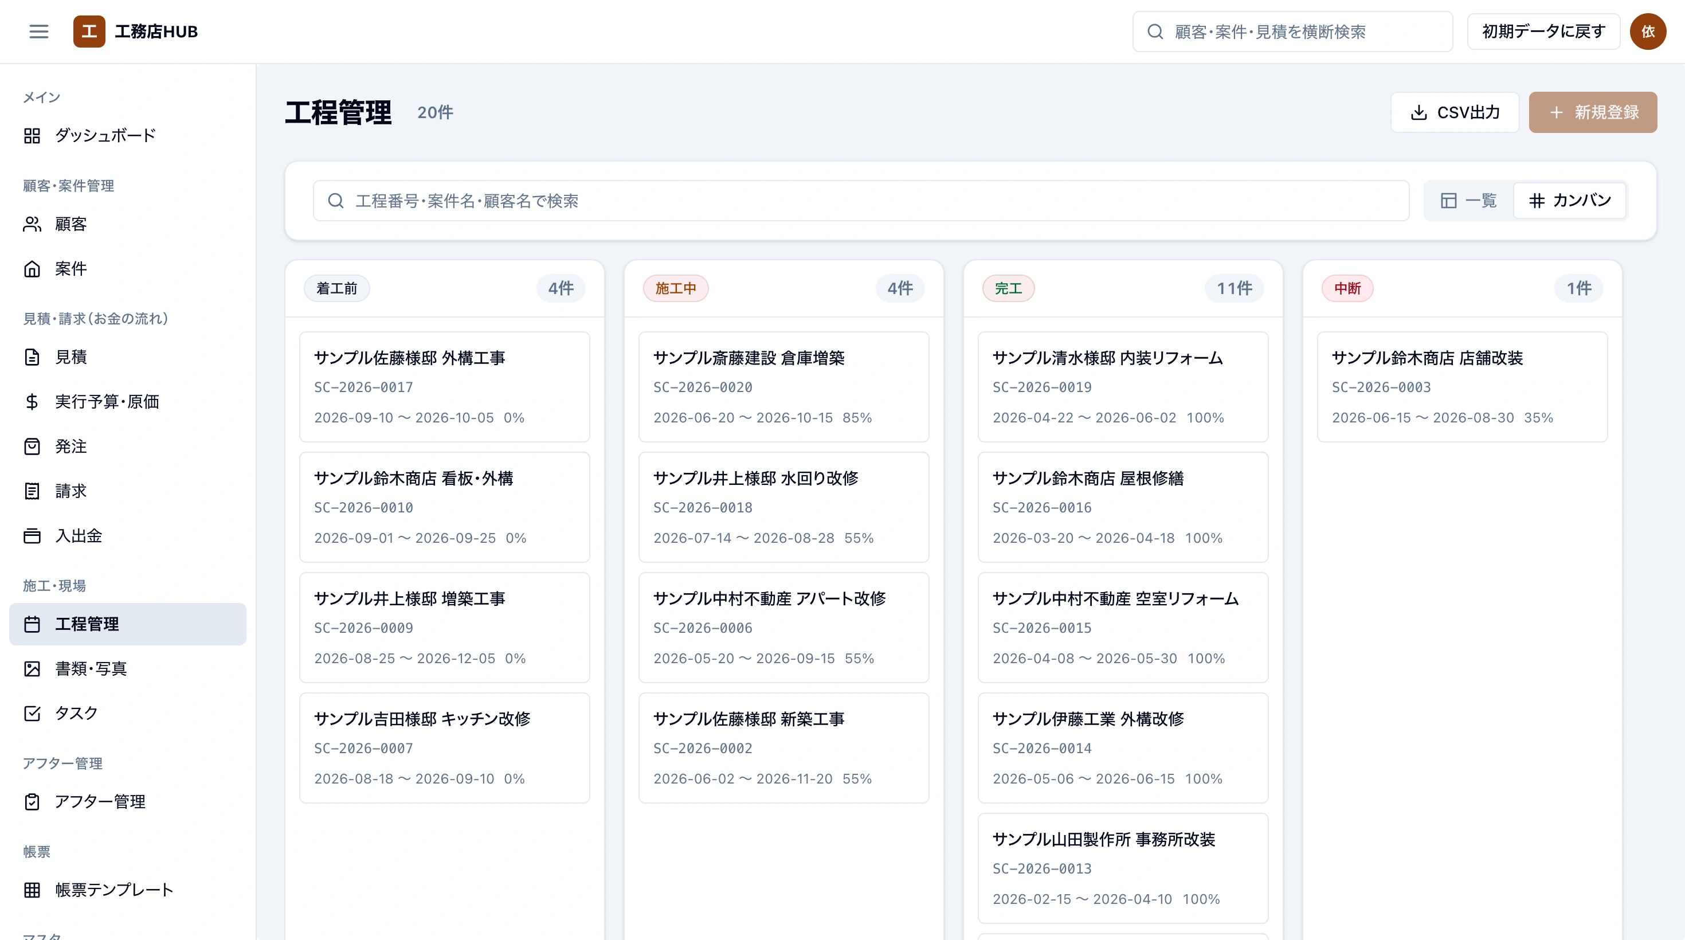Export schedule with CSV出力
1685x940 pixels.
1455,112
